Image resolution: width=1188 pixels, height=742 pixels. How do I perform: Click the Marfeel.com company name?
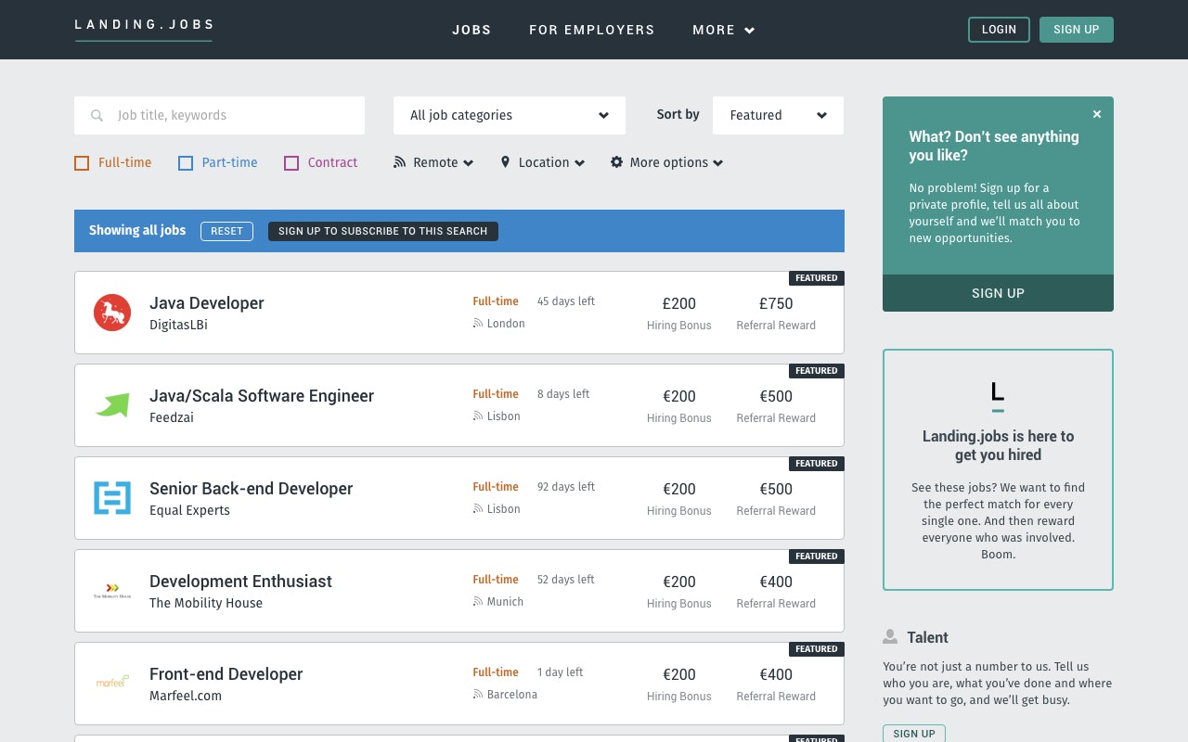click(186, 696)
